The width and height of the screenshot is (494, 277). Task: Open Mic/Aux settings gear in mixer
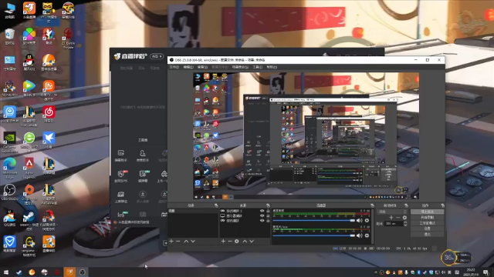[x=367, y=235]
